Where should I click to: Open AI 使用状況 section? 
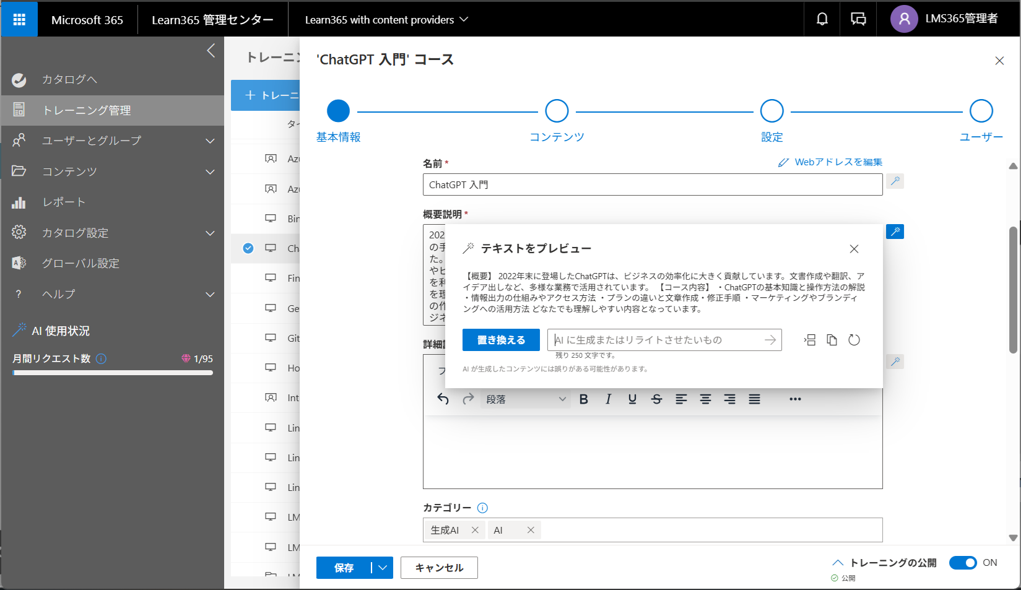tap(60, 331)
